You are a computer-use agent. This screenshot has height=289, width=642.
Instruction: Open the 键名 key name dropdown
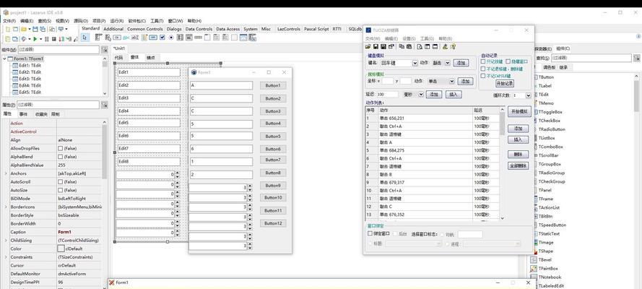[415, 63]
